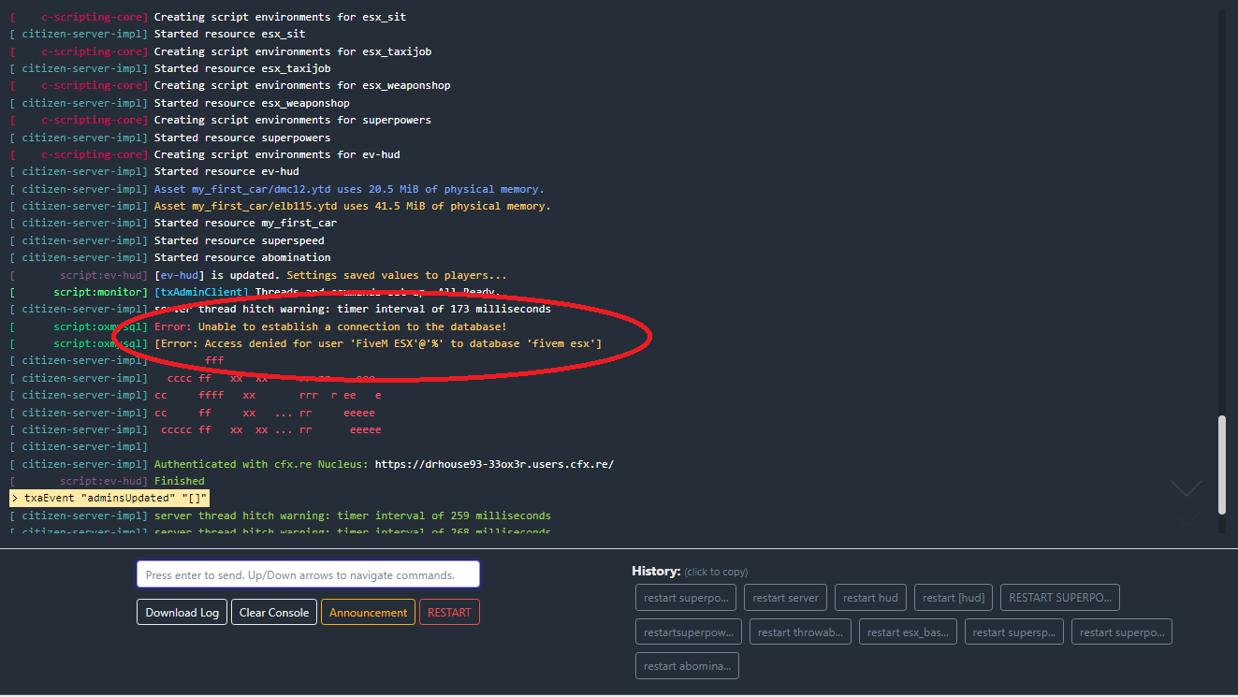Copy 'restart hud' history command
1238x697 pixels.
click(869, 598)
